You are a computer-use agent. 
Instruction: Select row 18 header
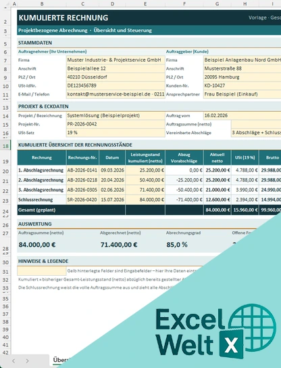point(5,146)
